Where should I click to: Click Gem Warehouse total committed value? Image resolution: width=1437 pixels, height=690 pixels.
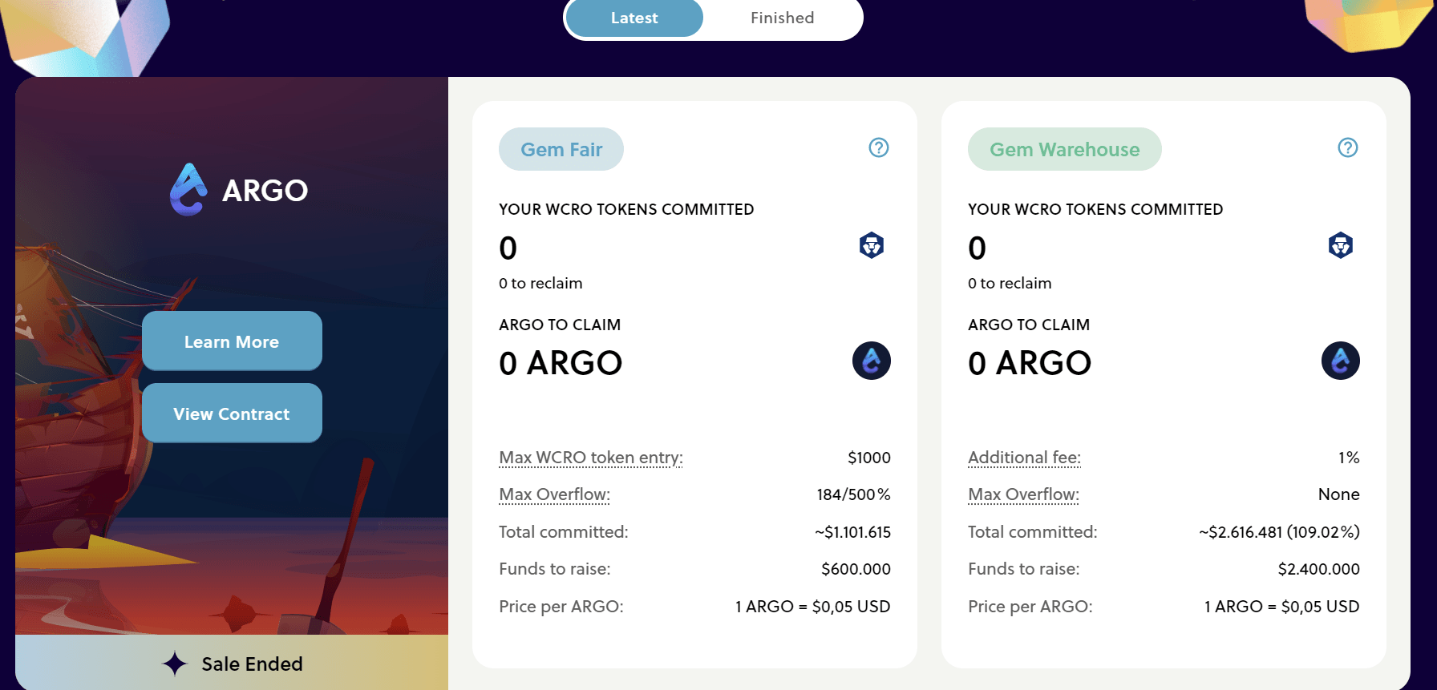pos(1279,532)
